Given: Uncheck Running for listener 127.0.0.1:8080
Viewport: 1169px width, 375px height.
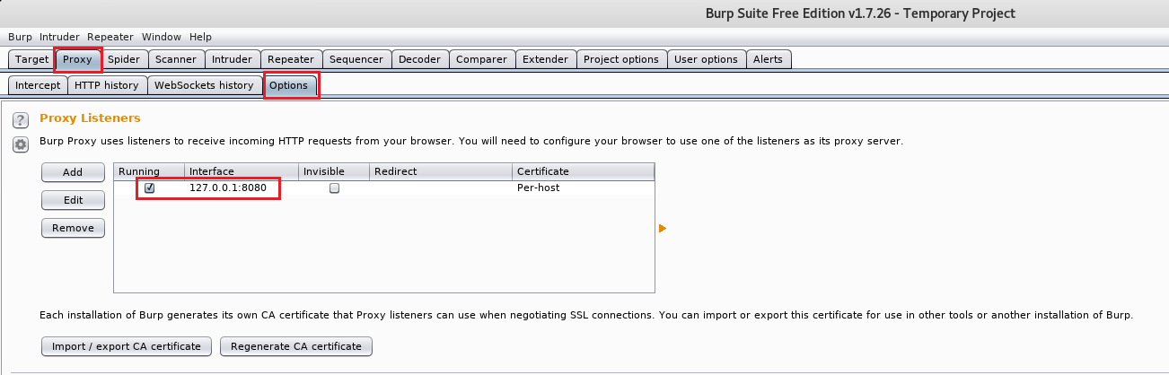Looking at the screenshot, I should click(149, 188).
